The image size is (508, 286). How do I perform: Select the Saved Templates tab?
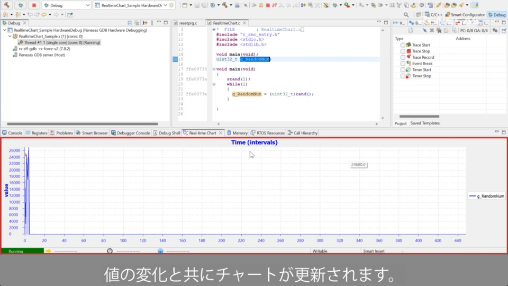pyautogui.click(x=425, y=123)
